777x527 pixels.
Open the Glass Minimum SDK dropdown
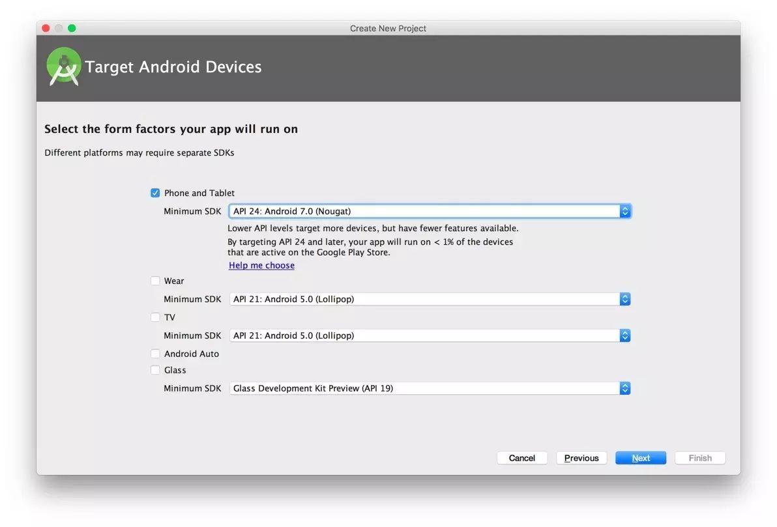click(430, 388)
